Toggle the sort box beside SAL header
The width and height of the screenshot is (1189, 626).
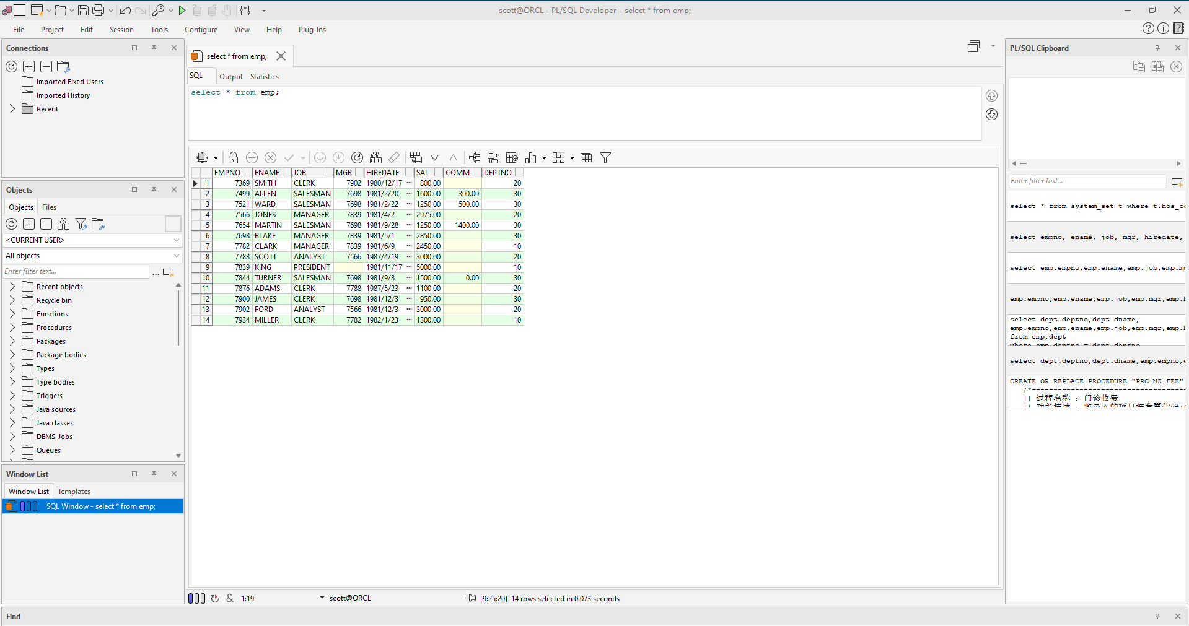coord(439,173)
